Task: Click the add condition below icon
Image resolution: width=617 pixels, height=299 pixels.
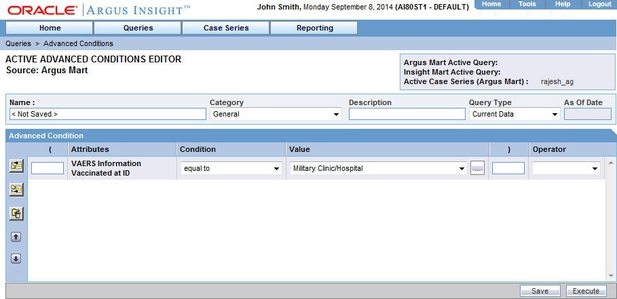Action: (16, 190)
